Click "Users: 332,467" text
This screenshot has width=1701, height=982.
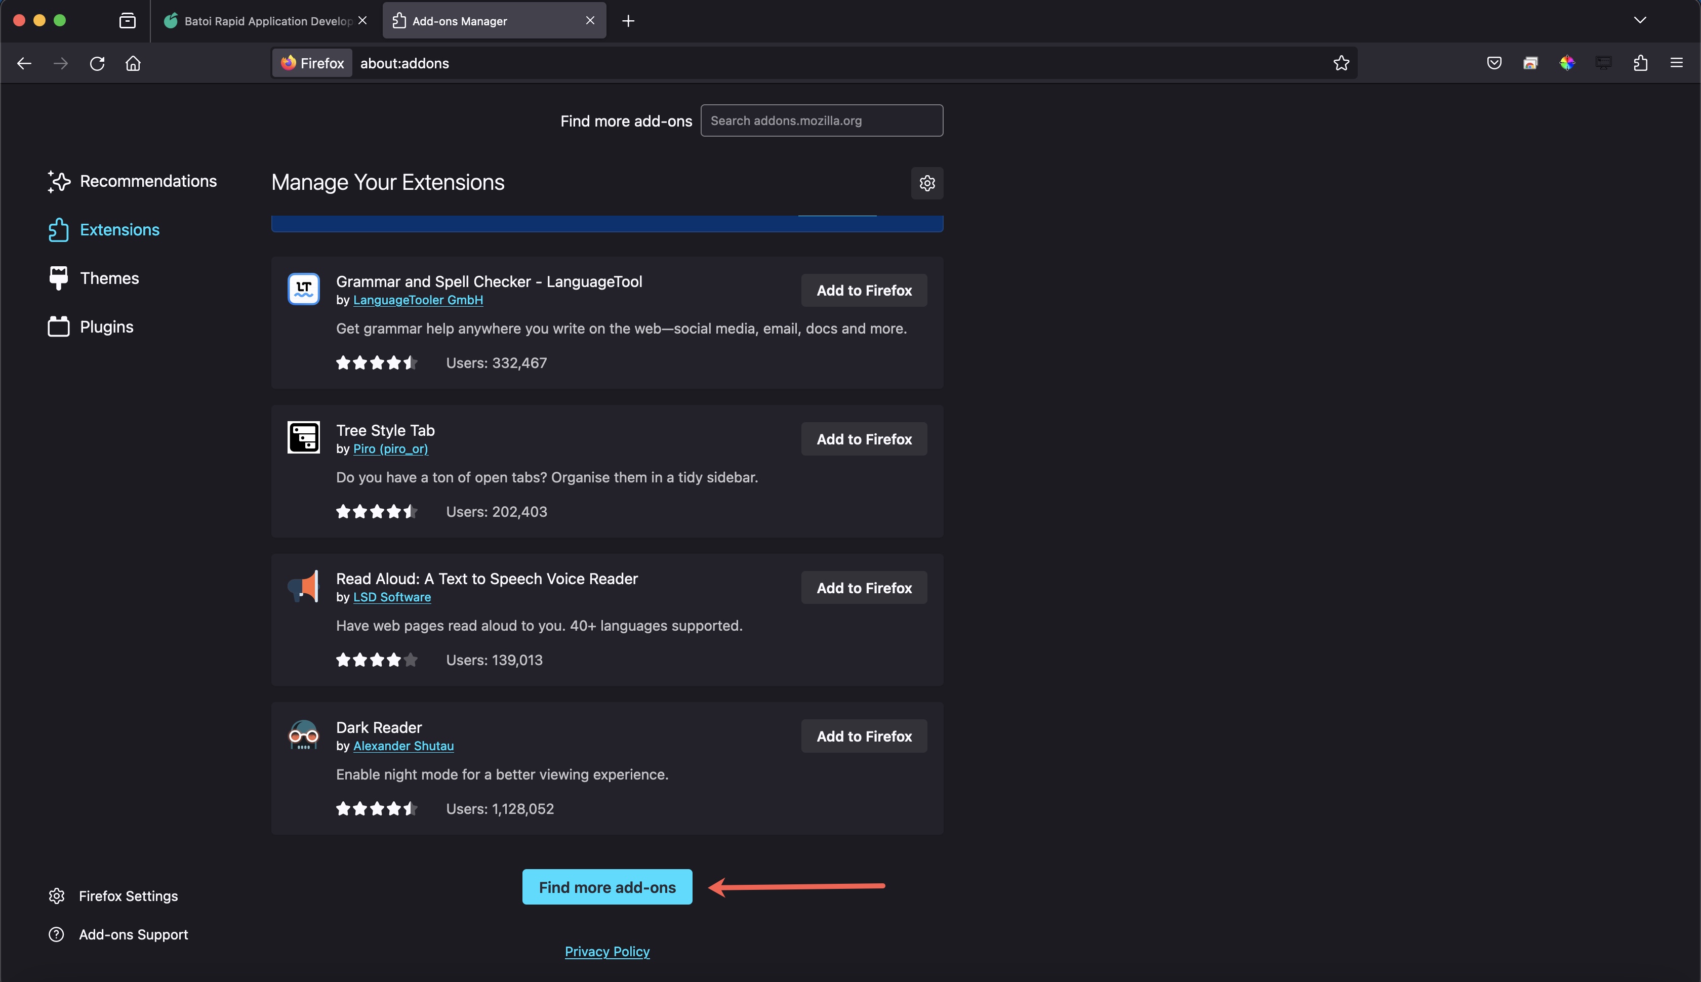click(x=497, y=363)
